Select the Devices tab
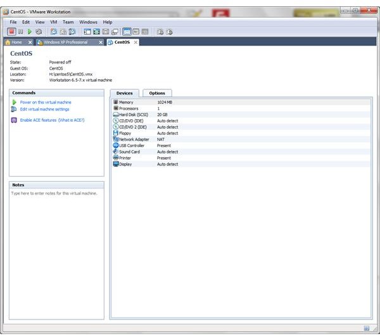Viewport: 380px width, 336px height. tap(125, 93)
